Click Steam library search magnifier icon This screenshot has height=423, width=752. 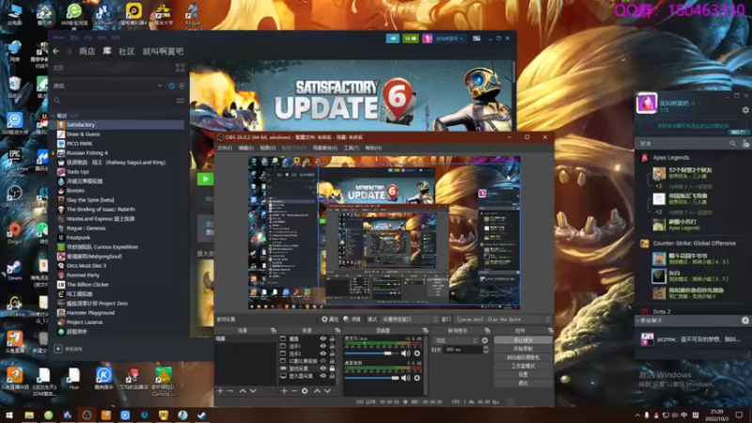click(x=57, y=101)
